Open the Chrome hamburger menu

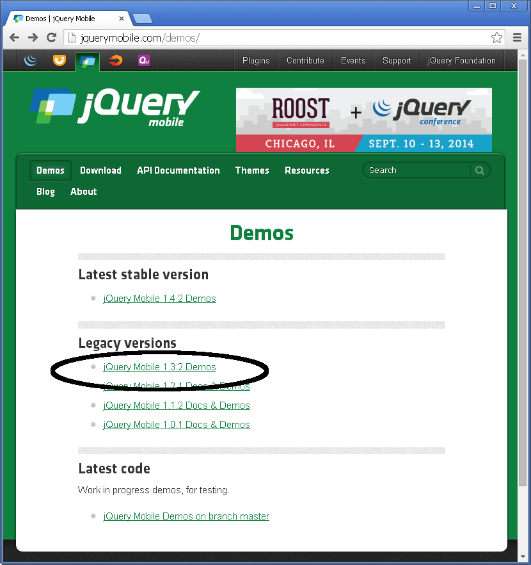point(518,37)
